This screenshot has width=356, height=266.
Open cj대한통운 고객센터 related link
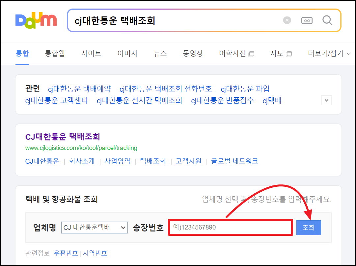(57, 101)
